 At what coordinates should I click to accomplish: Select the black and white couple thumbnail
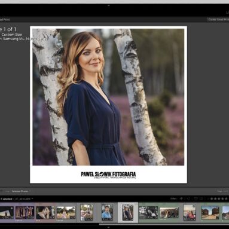click(x=148, y=212)
